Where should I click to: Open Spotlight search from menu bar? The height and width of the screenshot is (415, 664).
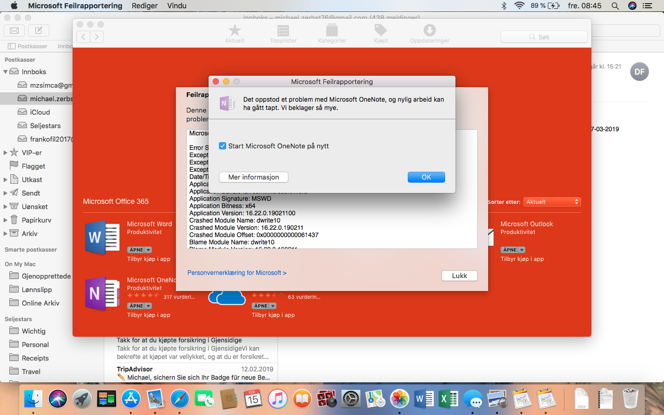[615, 6]
